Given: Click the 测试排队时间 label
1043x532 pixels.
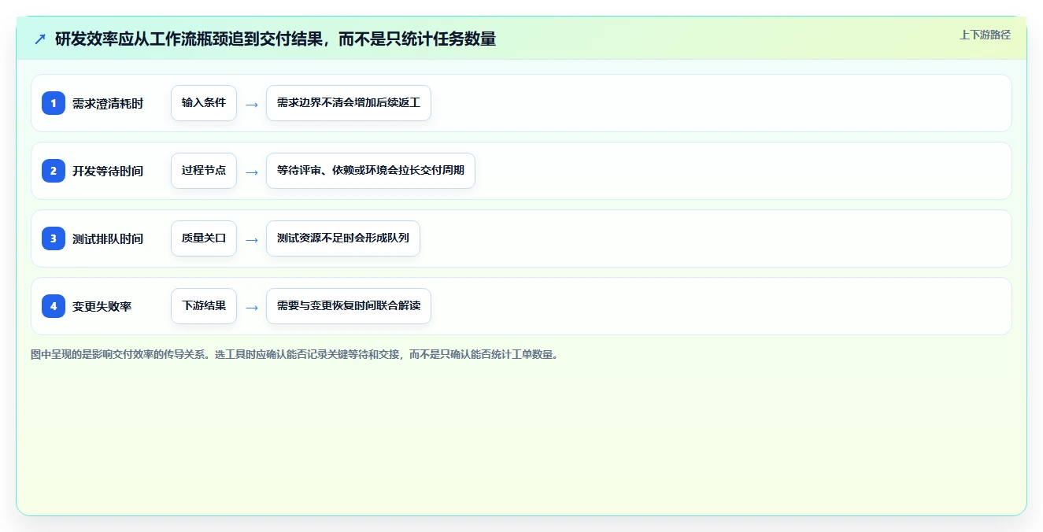Looking at the screenshot, I should tap(108, 238).
